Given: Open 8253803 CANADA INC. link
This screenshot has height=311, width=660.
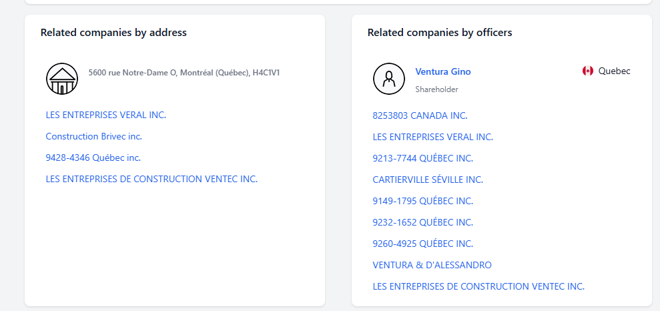Looking at the screenshot, I should click(420, 115).
